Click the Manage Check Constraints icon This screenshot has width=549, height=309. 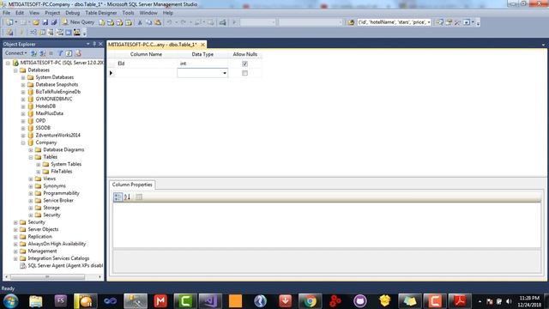(69, 33)
